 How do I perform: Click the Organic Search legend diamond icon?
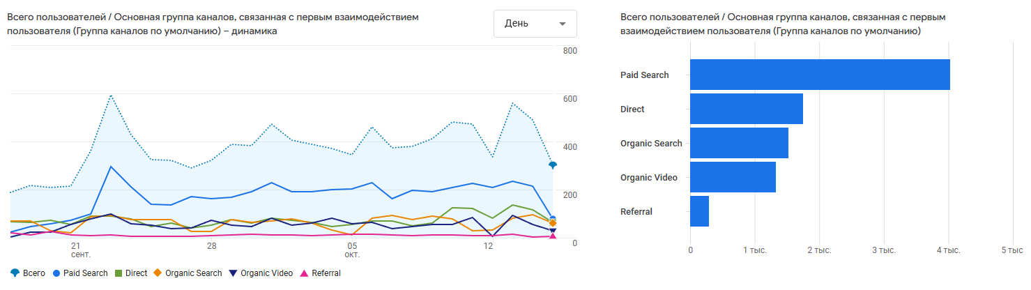click(x=158, y=273)
